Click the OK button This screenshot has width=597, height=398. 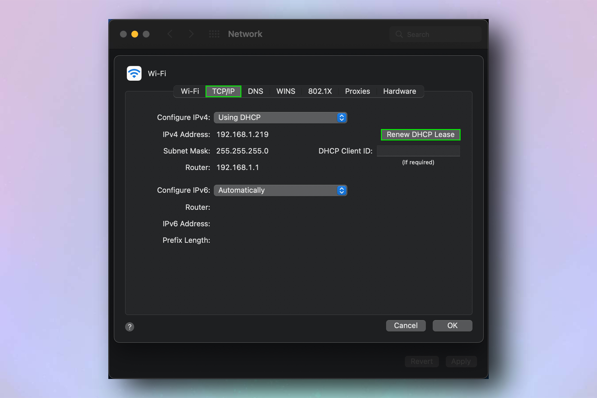(x=452, y=326)
